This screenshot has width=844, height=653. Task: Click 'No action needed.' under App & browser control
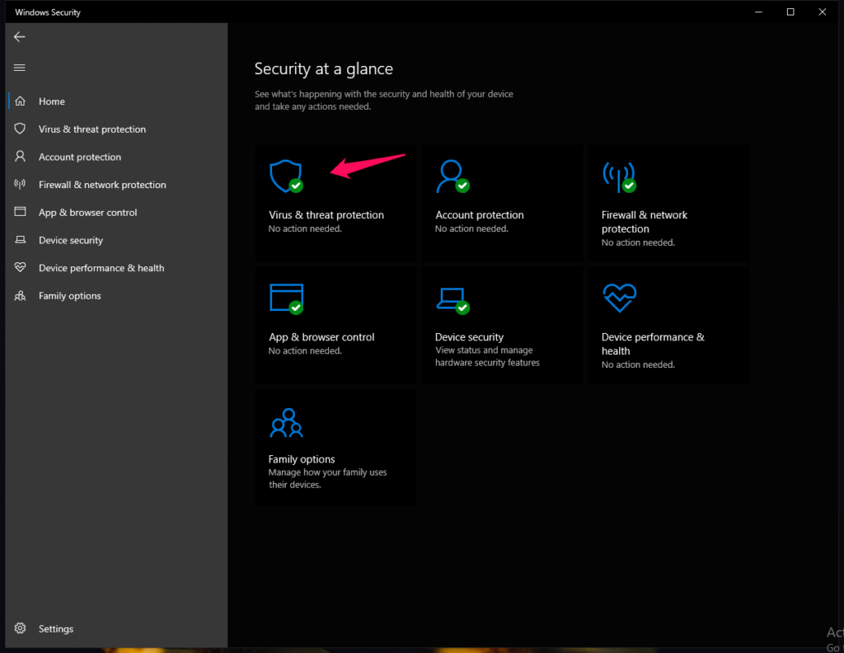pos(305,351)
